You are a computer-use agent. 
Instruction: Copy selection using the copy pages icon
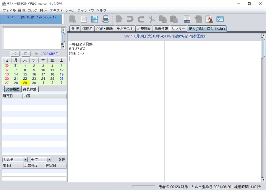tap(163, 19)
